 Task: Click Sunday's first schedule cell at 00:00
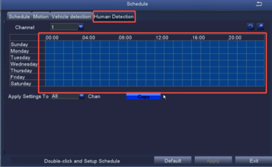[x=50, y=44]
